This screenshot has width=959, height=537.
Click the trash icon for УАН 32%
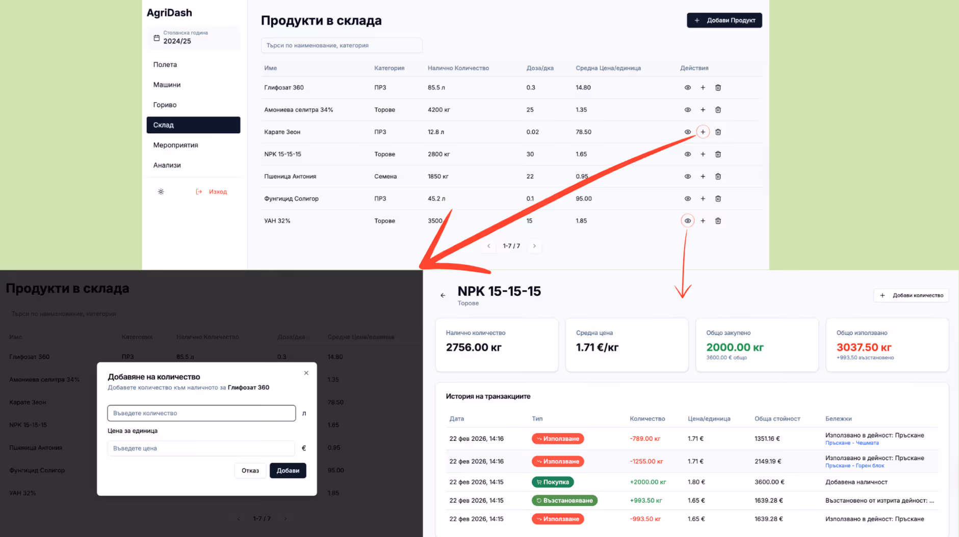coord(718,221)
